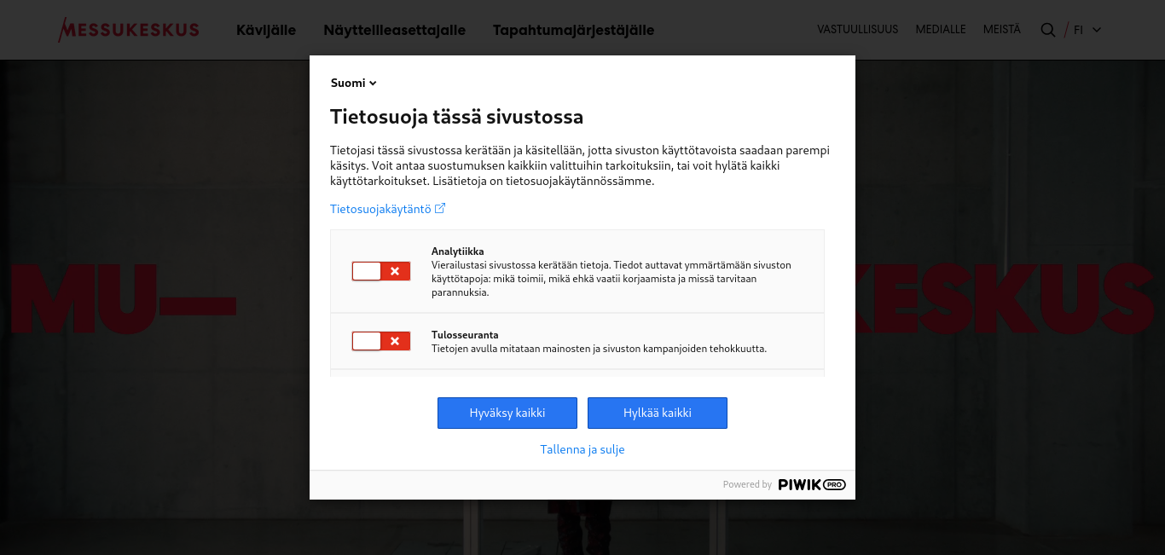
Task: Click the red X on the Analytiikka switch
Action: (395, 271)
